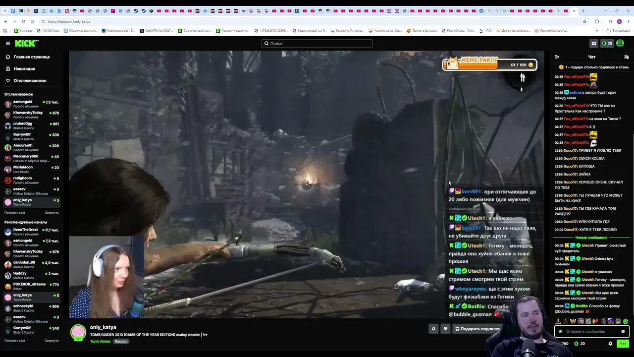Open new browser tab with plus

click(583, 11)
